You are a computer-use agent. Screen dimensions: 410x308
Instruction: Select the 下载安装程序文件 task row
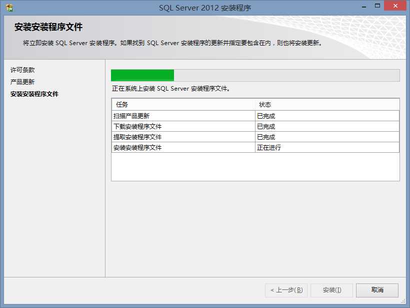(255, 126)
